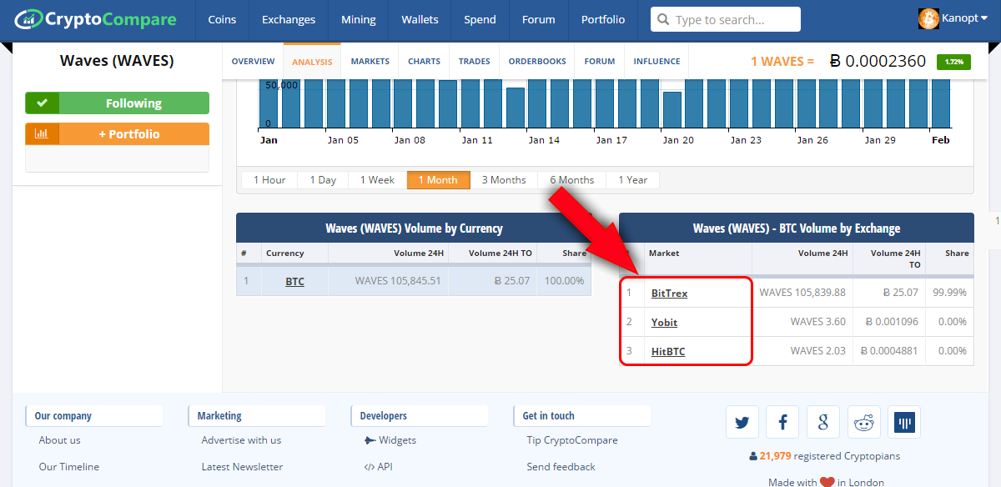This screenshot has height=487, width=1001.
Task: Open the Yobit market link
Action: 664,323
